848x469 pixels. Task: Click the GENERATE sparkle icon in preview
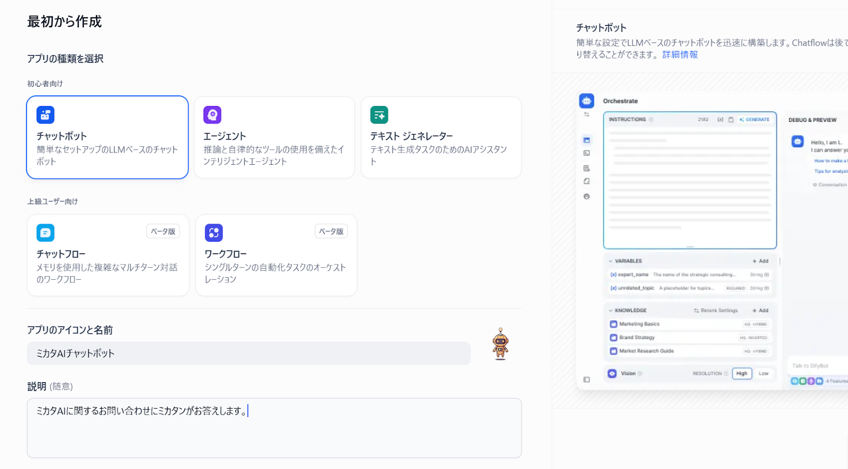(741, 120)
